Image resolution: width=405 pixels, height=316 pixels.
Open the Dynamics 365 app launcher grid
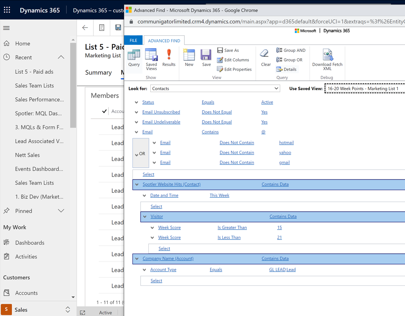click(7, 10)
